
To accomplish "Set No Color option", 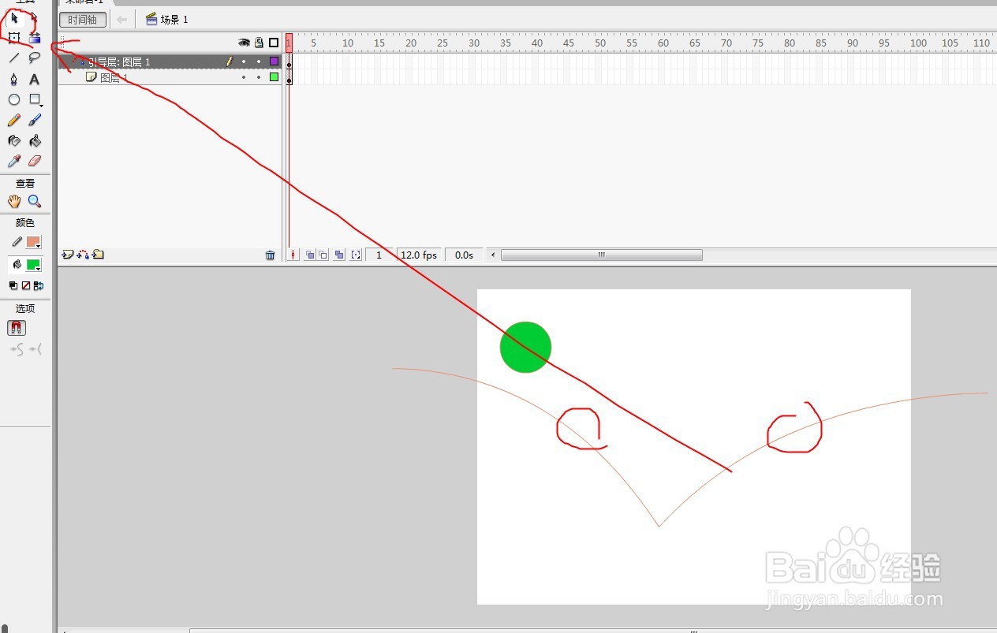I will (25, 285).
